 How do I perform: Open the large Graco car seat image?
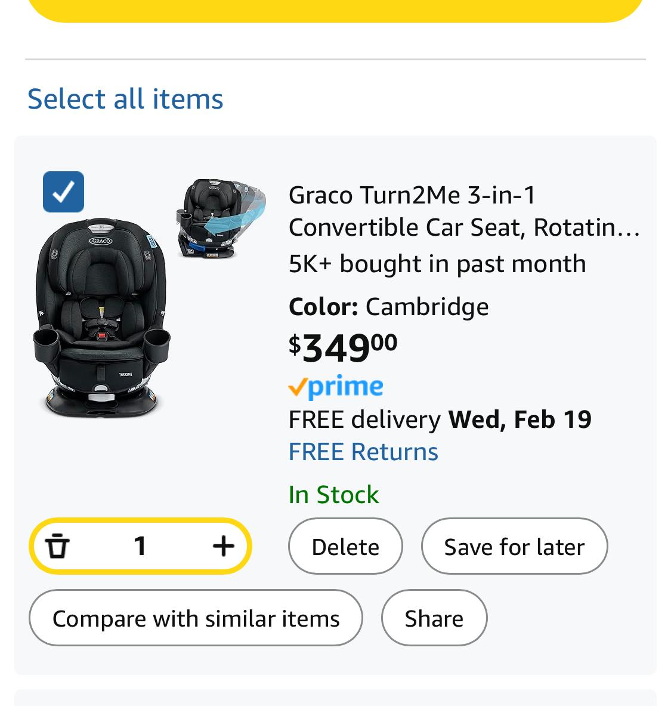click(x=102, y=317)
